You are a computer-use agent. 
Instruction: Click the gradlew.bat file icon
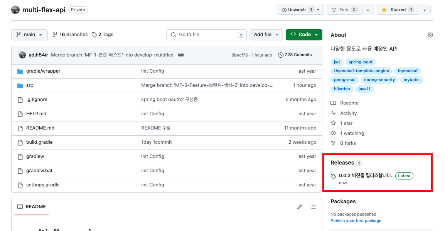tap(20, 171)
